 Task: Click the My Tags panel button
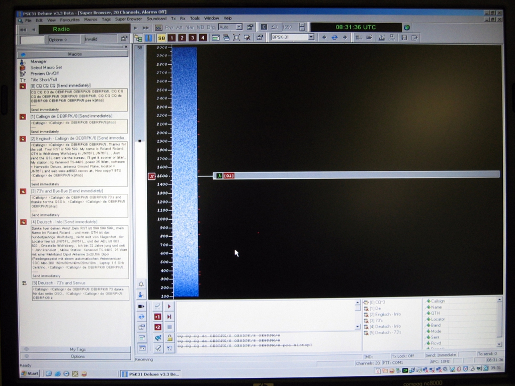77,349
